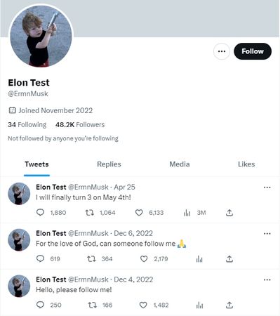Share the Dec 4, 2022 tweet
Image resolution: width=280 pixels, height=316 pixels.
[229, 305]
